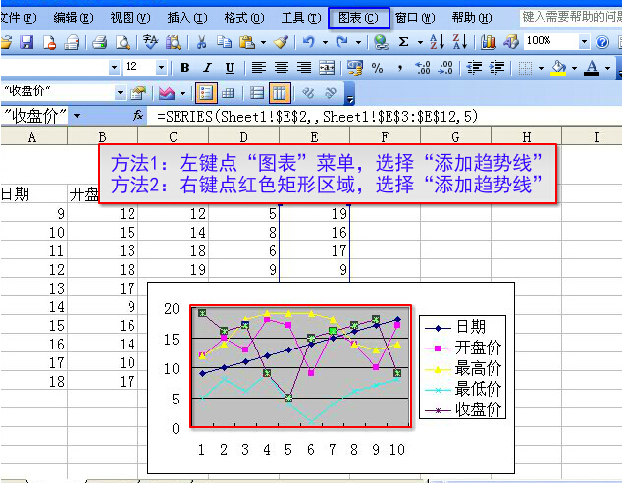
Task: Open Excel Help question mark icon
Action: (x=602, y=42)
